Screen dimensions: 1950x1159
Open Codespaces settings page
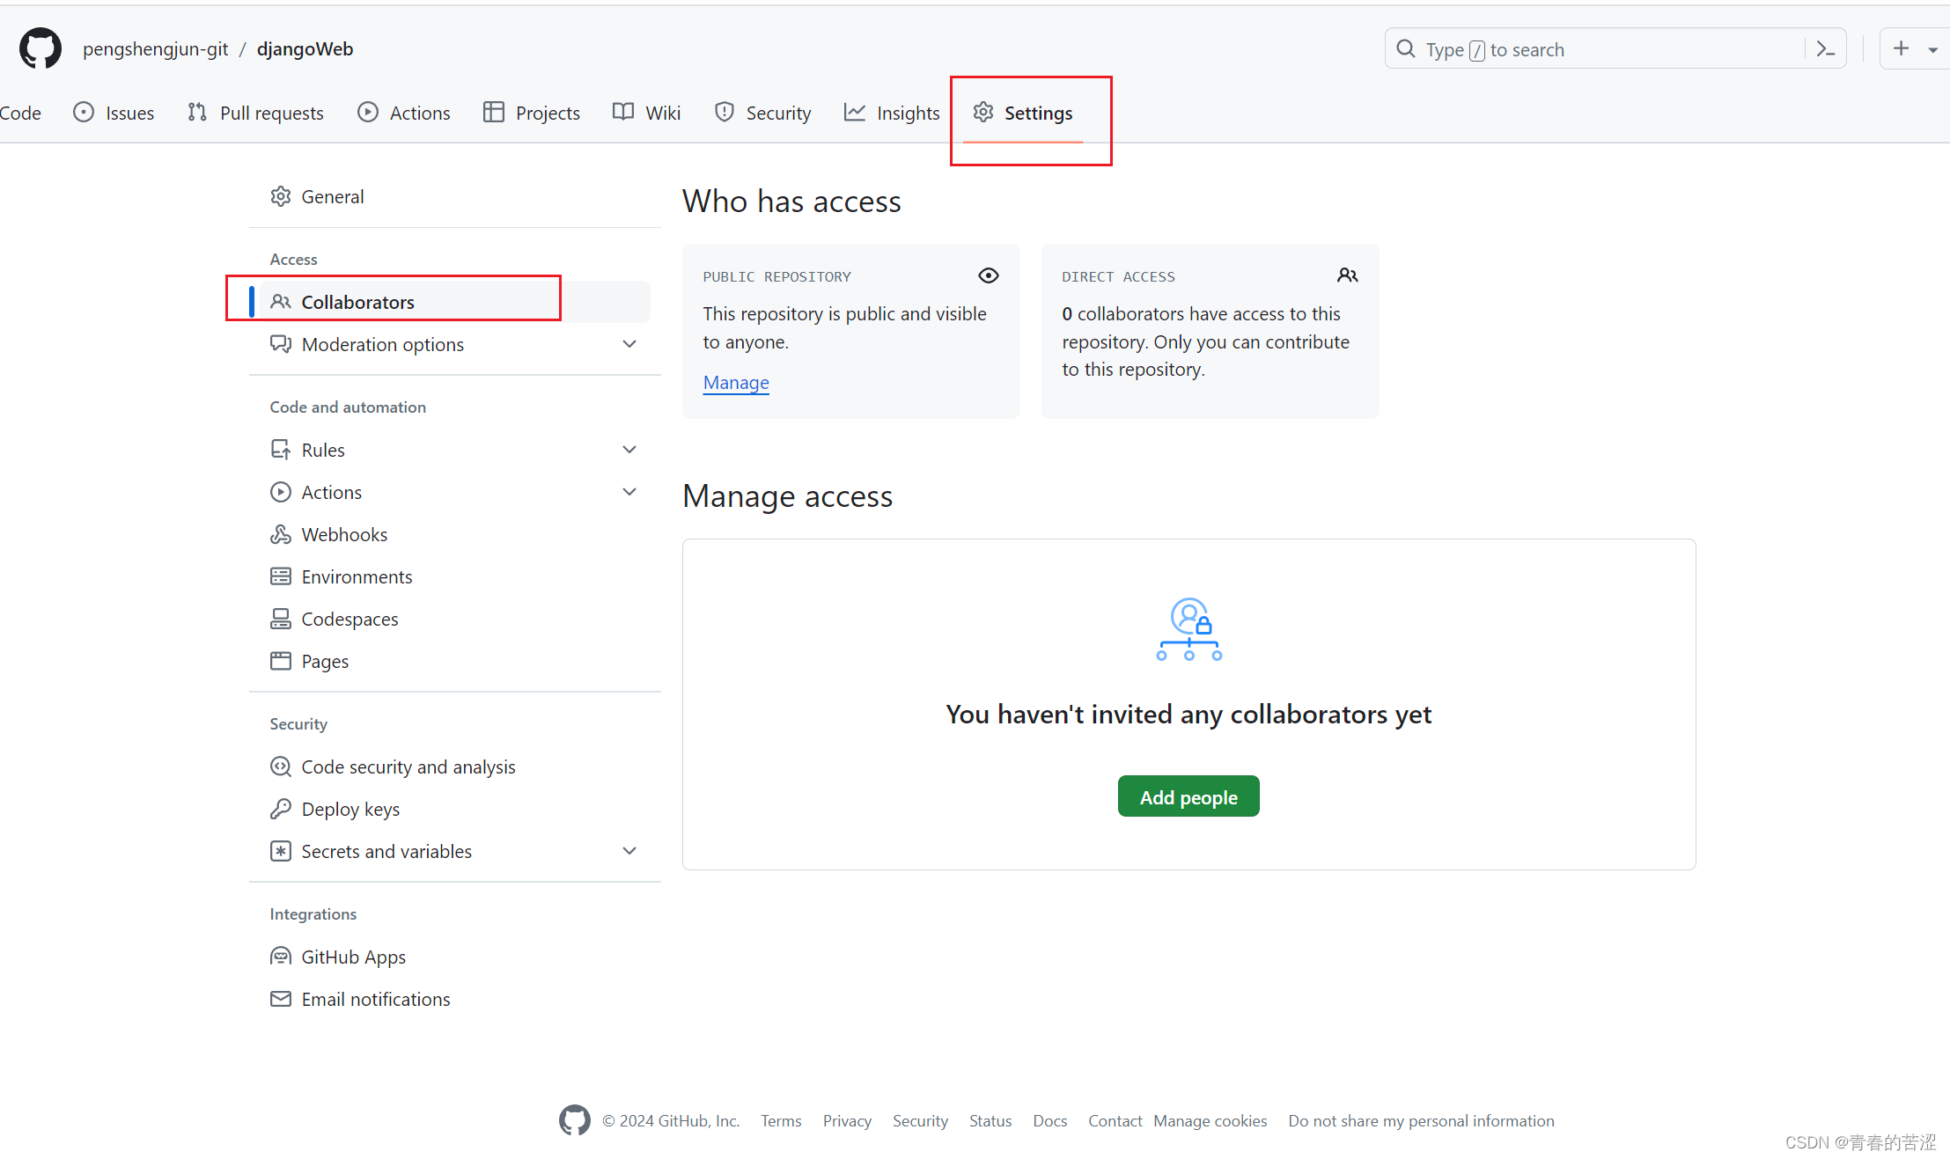pos(349,619)
